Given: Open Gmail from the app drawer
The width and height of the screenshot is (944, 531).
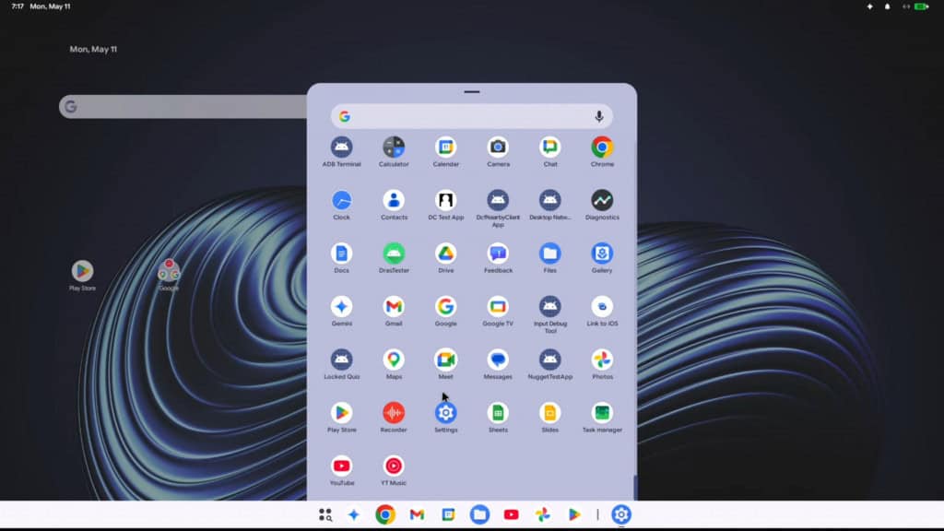Looking at the screenshot, I should click(x=394, y=306).
